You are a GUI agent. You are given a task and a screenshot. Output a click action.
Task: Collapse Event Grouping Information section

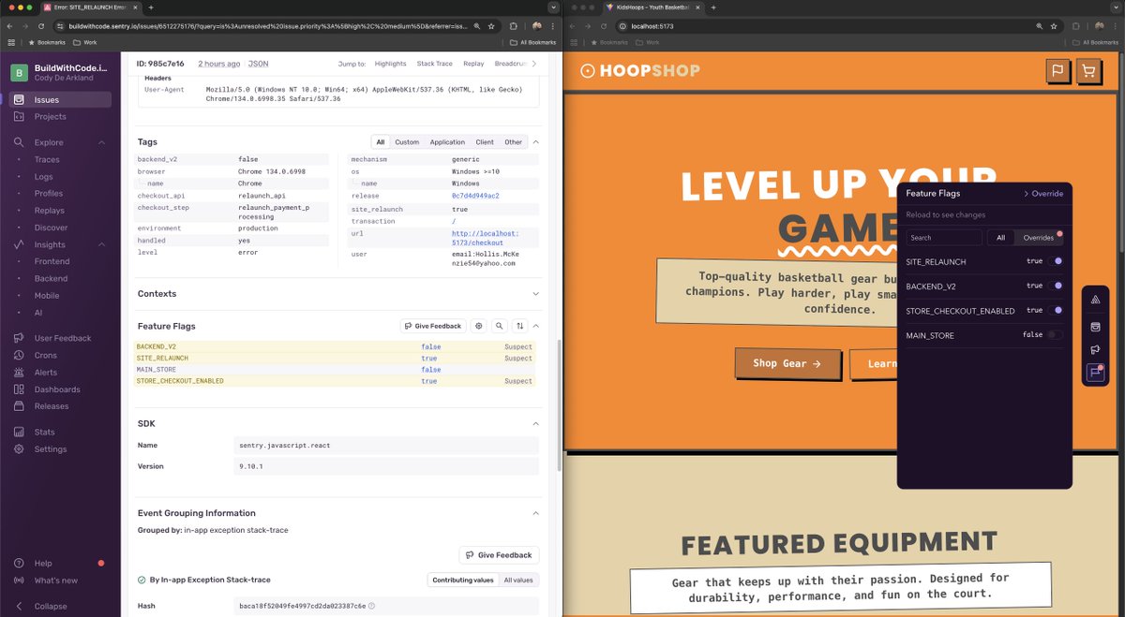[535, 513]
